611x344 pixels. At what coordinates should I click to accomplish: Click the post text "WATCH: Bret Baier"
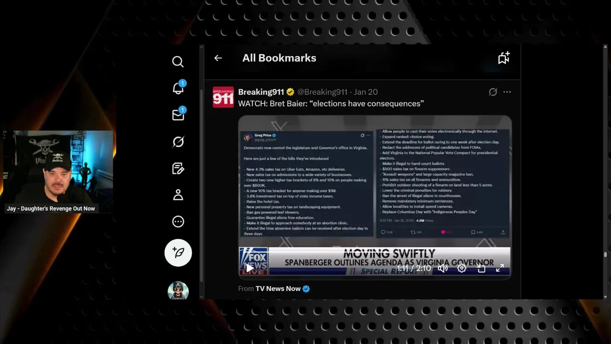[331, 103]
